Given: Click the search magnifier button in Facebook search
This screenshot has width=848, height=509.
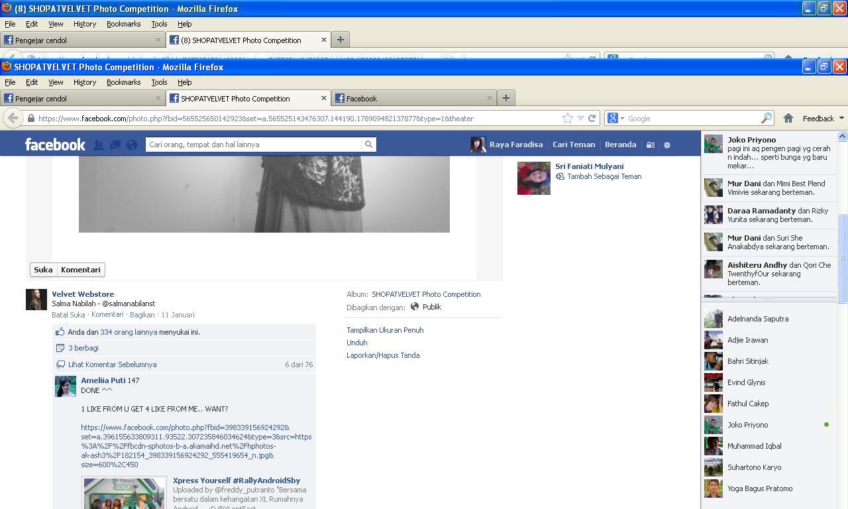Looking at the screenshot, I should 368,144.
